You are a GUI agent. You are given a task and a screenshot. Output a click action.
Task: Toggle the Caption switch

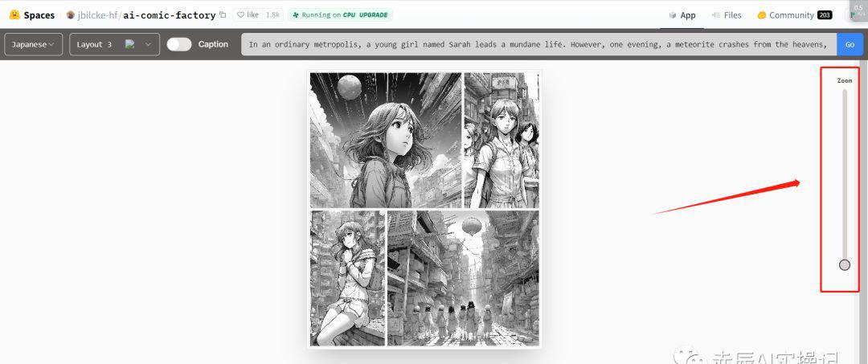click(179, 44)
